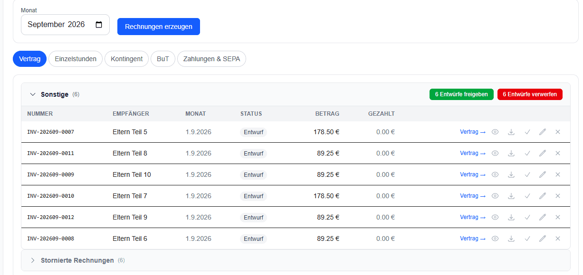
Task: Select the Kontingent tab
Action: [127, 59]
